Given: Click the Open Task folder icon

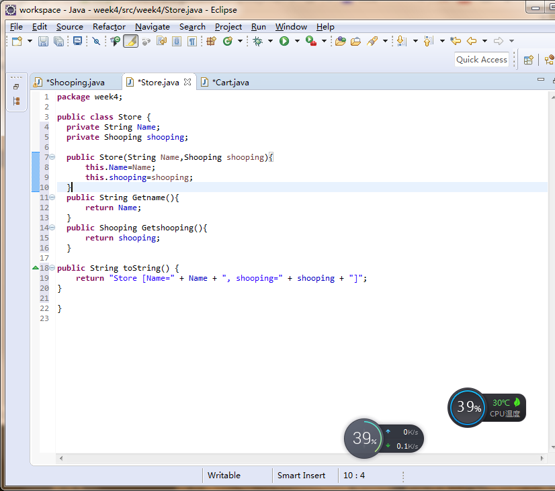Looking at the screenshot, I should tap(355, 41).
